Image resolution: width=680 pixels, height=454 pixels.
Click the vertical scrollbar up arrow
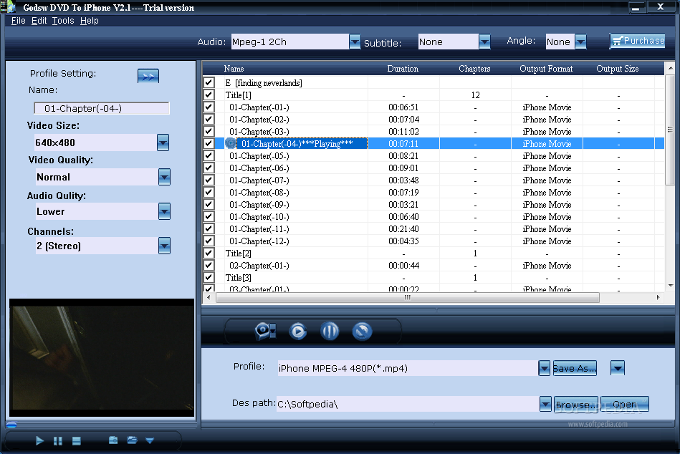[x=671, y=68]
